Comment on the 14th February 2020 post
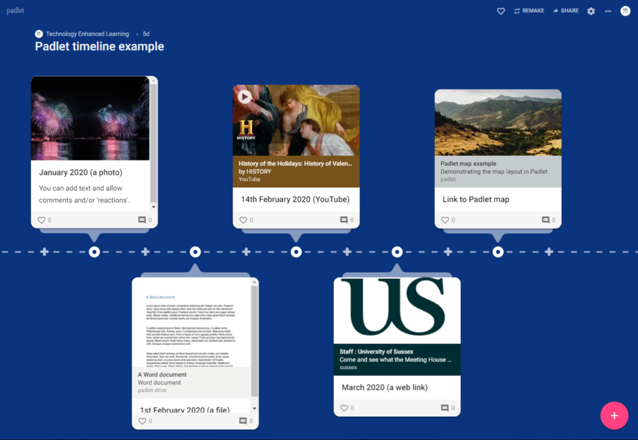Viewport: 638px width, 440px height. pyautogui.click(x=344, y=220)
